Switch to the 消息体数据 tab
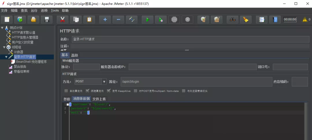Image resolution: width=312 pixels, height=140 pixels. [81, 99]
